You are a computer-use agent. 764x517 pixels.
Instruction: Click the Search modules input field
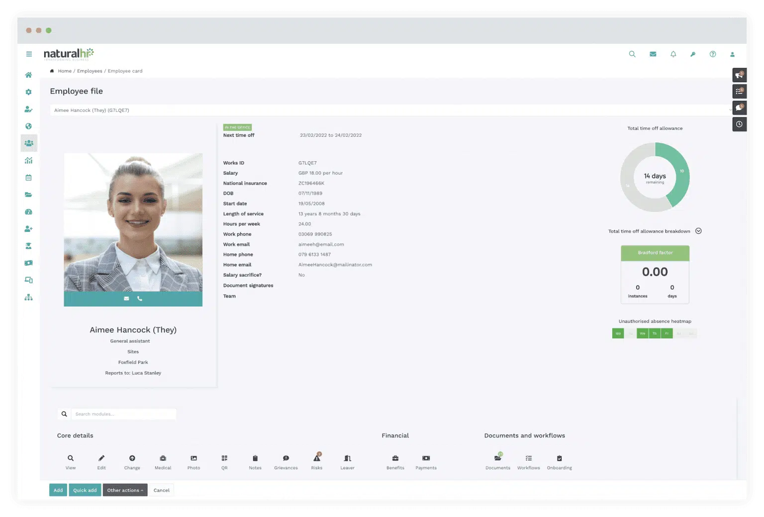tap(123, 414)
